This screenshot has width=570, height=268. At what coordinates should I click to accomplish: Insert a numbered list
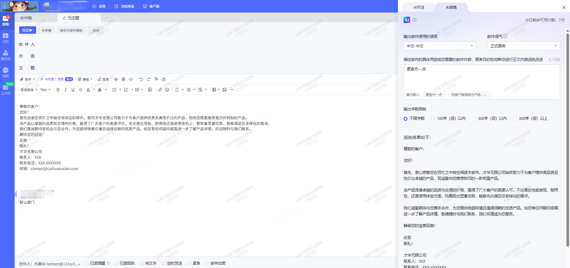(126, 90)
